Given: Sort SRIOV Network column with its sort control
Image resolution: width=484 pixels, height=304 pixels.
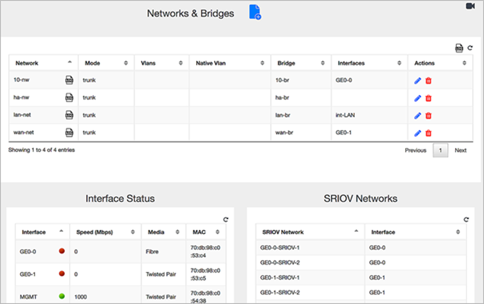Looking at the screenshot, I should pos(356,232).
